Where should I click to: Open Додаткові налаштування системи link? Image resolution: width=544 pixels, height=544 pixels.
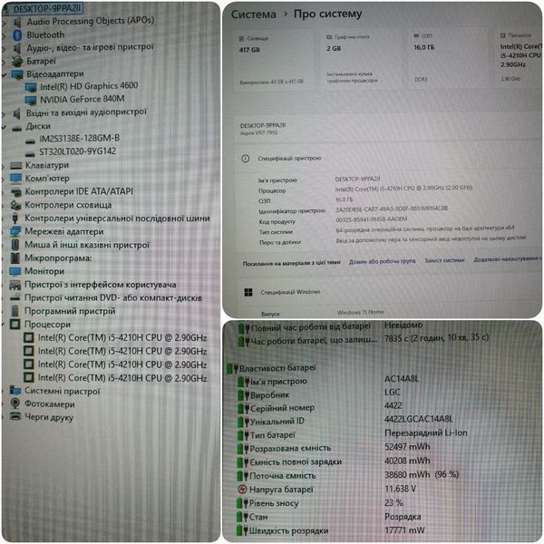(508, 258)
